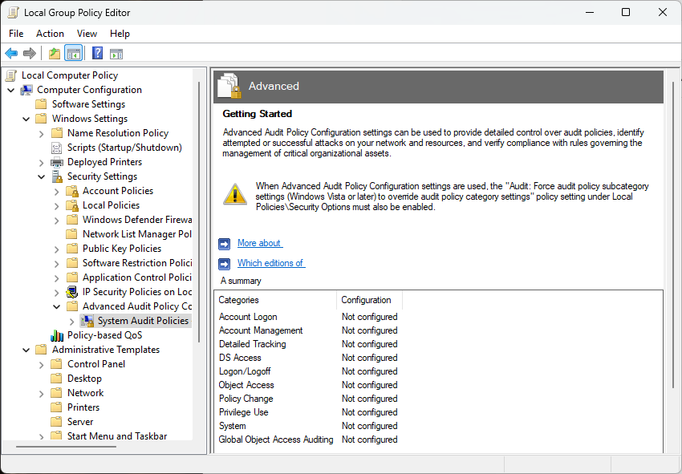
Task: Follow the More about hyperlink
Action: point(258,242)
